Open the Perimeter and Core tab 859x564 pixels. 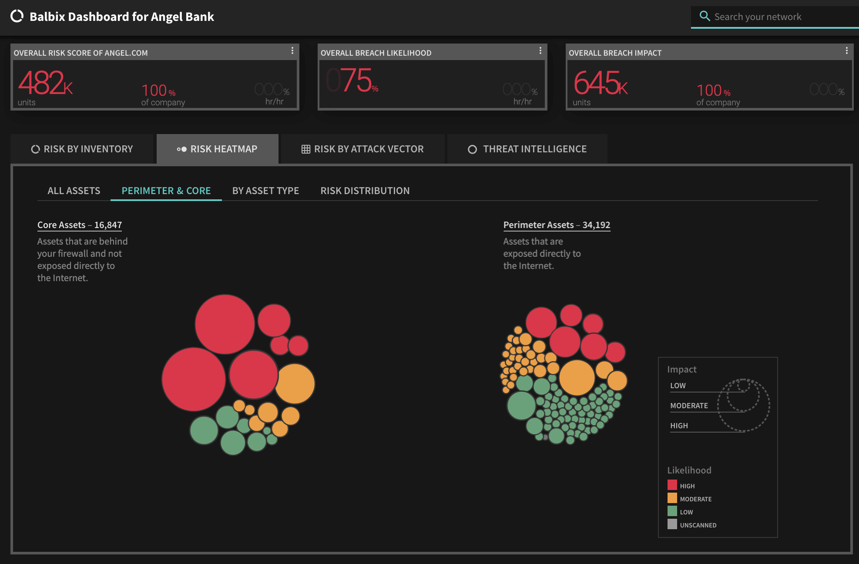pos(166,190)
